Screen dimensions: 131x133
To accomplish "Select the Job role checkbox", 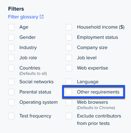I will click(x=11, y=58).
